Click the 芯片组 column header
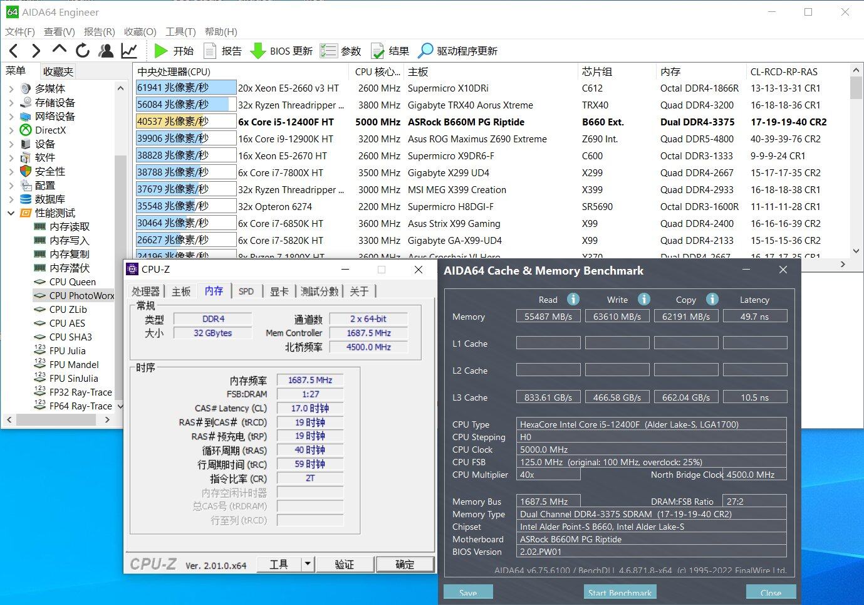This screenshot has width=864, height=605. 617,71
